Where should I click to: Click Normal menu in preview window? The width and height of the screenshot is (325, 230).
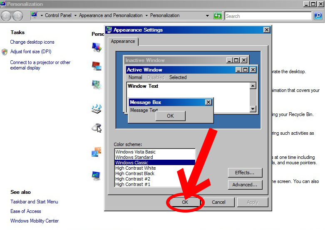coord(135,77)
